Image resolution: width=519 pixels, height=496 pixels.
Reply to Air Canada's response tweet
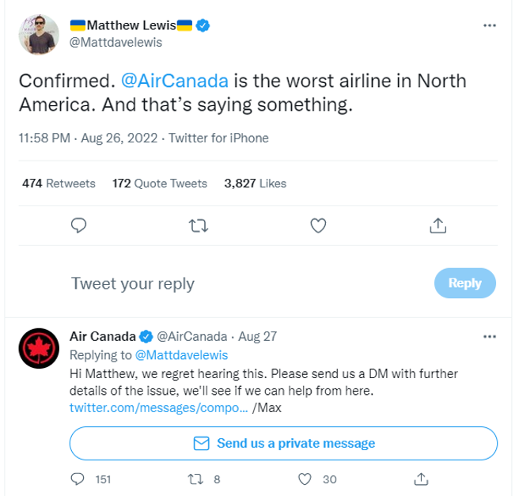[78, 479]
